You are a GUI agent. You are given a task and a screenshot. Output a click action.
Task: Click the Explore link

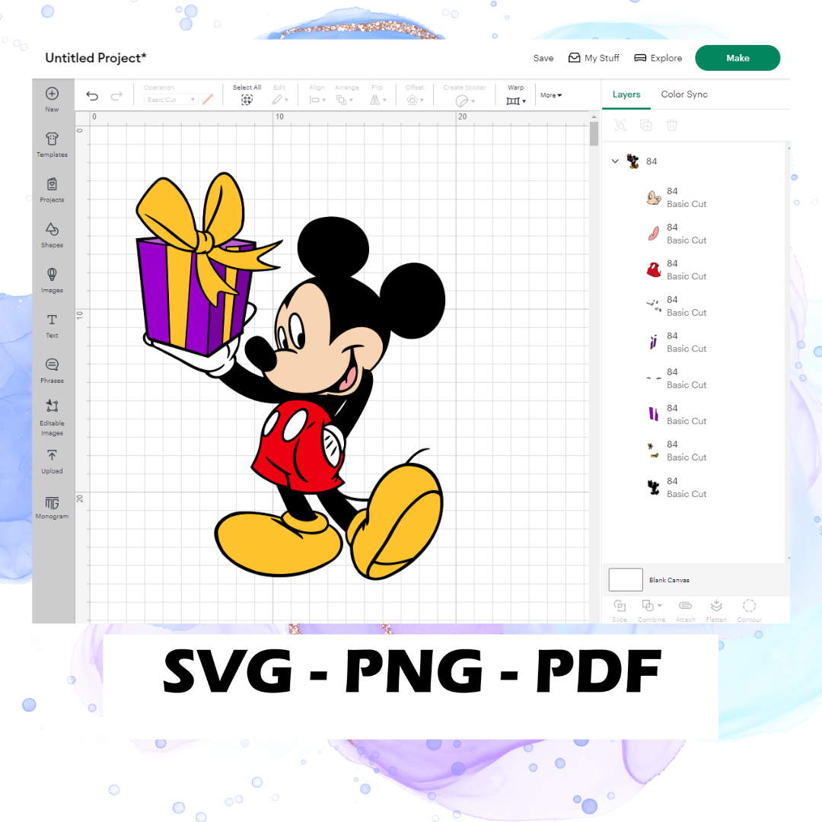tap(658, 58)
